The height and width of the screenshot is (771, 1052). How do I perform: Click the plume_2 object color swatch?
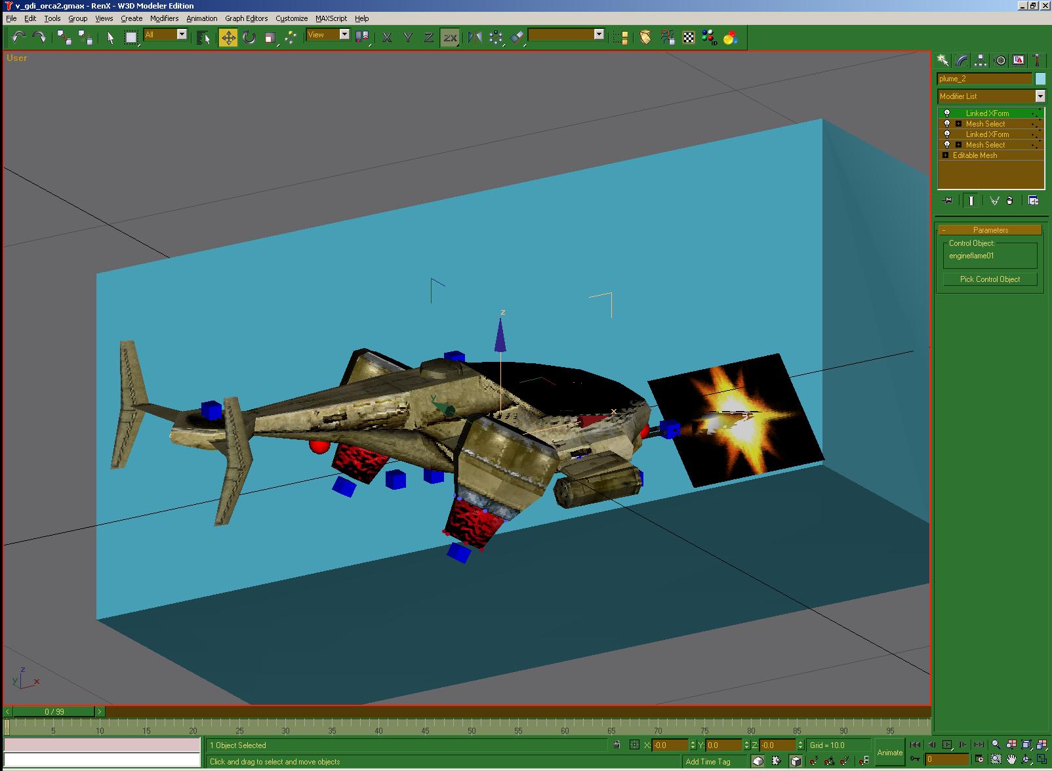[1040, 79]
